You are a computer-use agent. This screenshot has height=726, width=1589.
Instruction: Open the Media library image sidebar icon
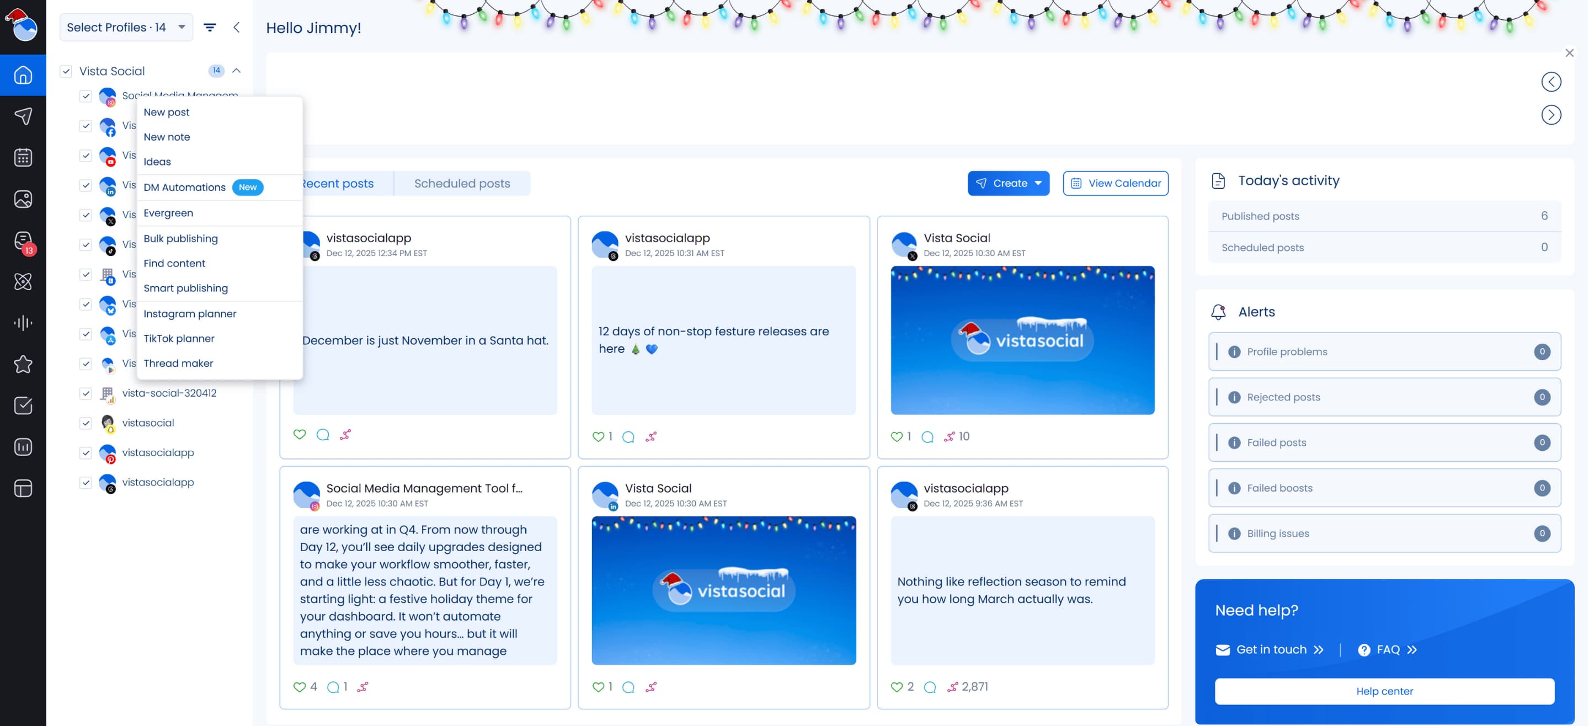pyautogui.click(x=23, y=199)
